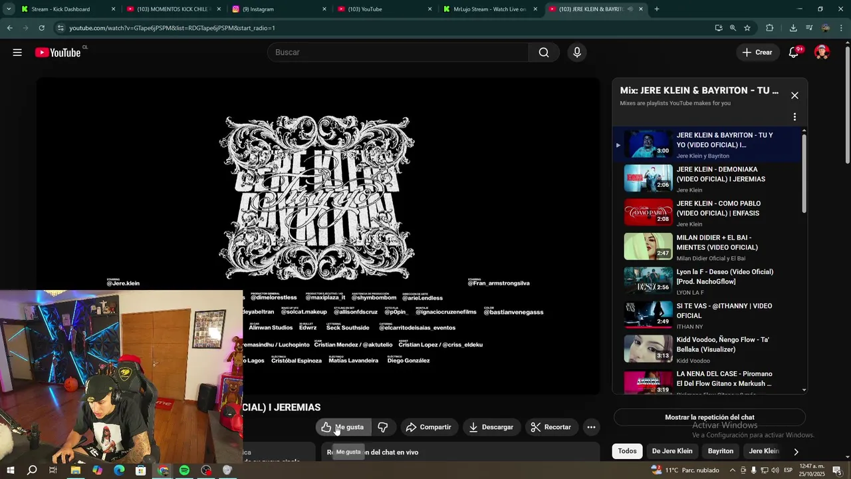
Task: Open Chrome profile avatar
Action: 825,28
